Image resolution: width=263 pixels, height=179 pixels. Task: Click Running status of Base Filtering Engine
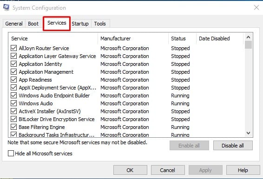pos(180,127)
